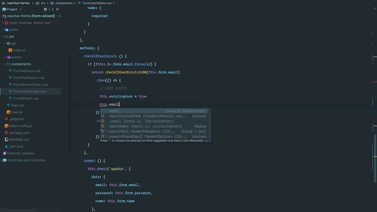
Task: Open index.js in the api folder
Action: (19, 51)
